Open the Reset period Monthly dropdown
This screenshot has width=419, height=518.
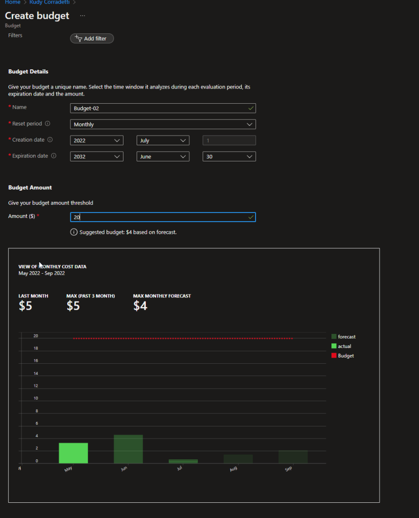[x=163, y=124]
